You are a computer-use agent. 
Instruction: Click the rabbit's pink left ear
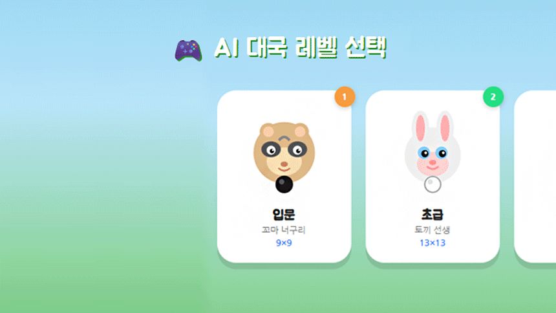[420, 128]
